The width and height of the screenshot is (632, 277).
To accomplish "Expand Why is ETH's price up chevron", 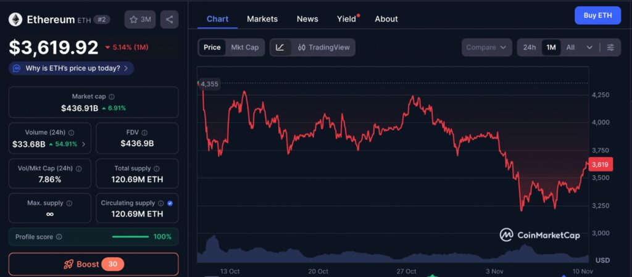I will point(126,68).
